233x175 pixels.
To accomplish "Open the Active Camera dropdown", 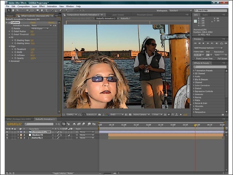I will [x=141, y=114].
